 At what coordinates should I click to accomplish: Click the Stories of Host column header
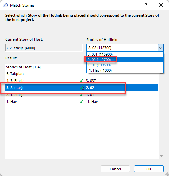point(42,67)
